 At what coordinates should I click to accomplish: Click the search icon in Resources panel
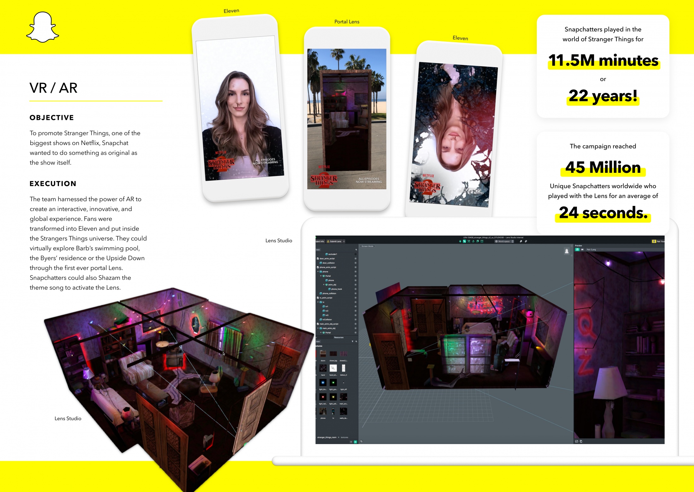pos(356,341)
